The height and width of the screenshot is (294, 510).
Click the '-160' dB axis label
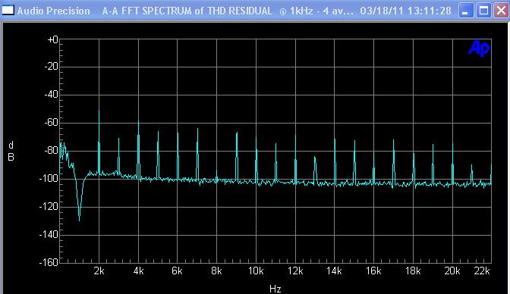pyautogui.click(x=49, y=262)
